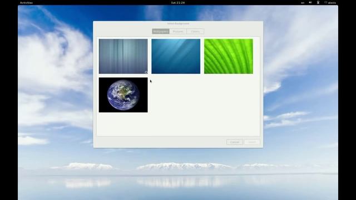The height and width of the screenshot is (200, 356).
Task: Click the volume speaker icon
Action: point(310,2)
